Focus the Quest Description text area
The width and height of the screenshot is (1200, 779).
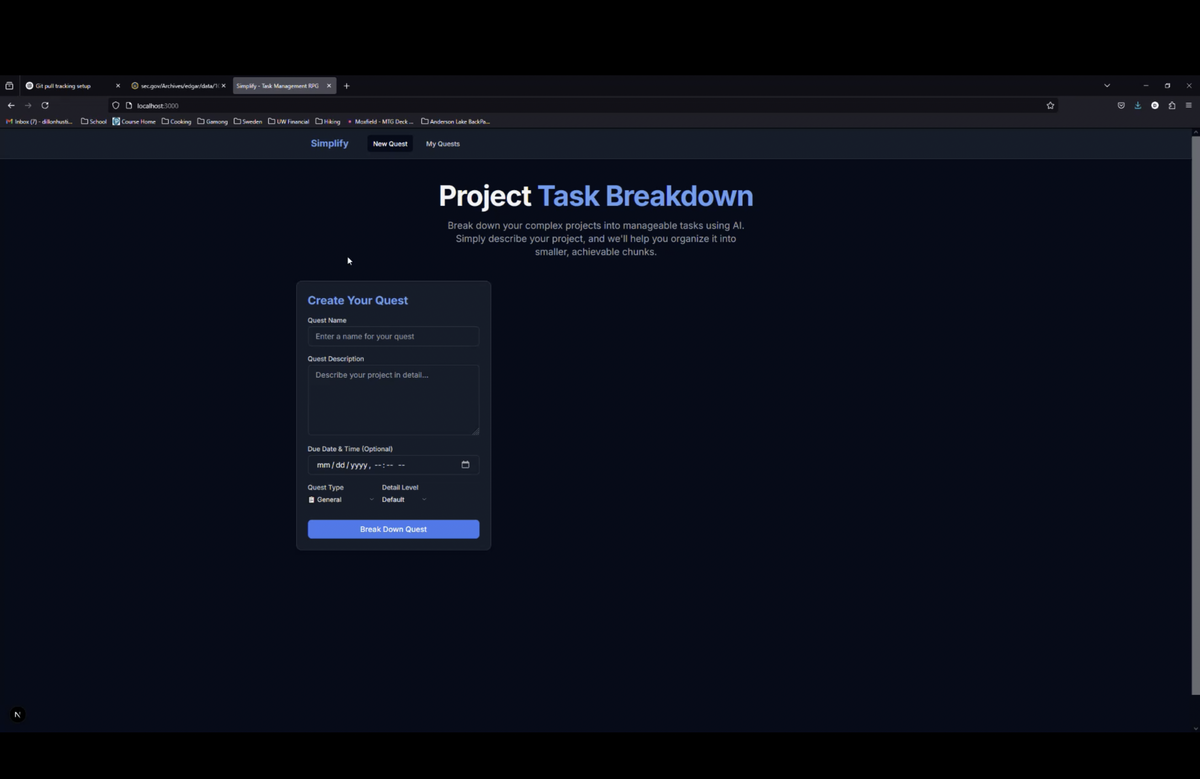coord(393,399)
